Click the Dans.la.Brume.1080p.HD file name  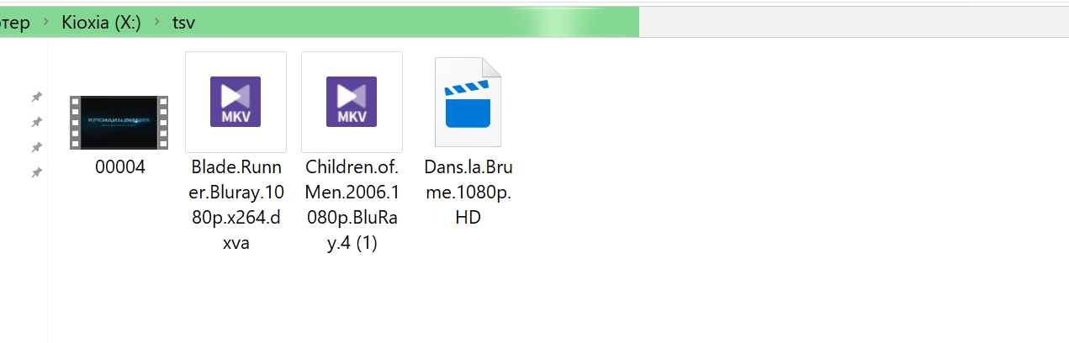click(x=468, y=193)
